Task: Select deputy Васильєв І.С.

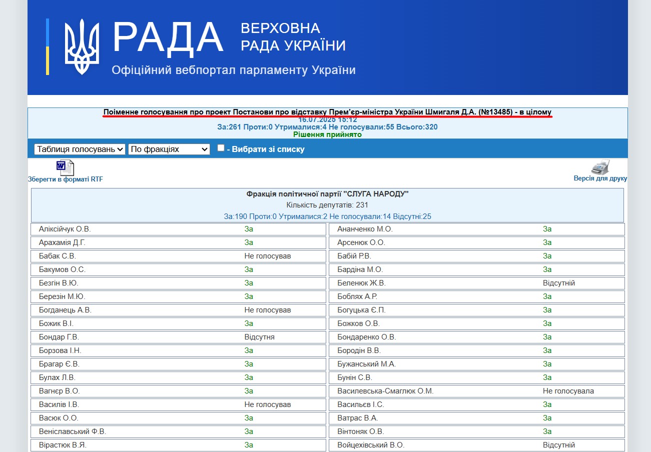Action: 361,404
